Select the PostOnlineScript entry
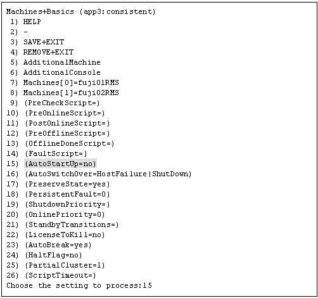Screen dimensions: 318x298 click(x=67, y=123)
